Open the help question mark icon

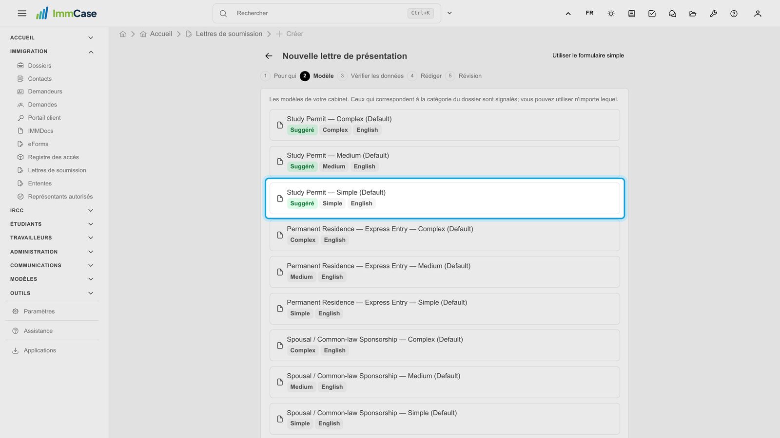coord(734,14)
